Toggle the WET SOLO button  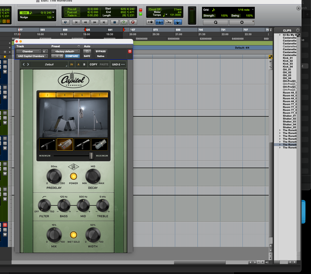73,235
